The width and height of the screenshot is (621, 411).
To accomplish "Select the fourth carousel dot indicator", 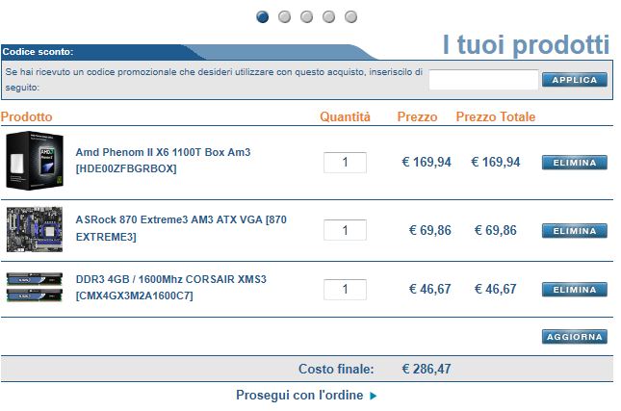I will coord(328,17).
